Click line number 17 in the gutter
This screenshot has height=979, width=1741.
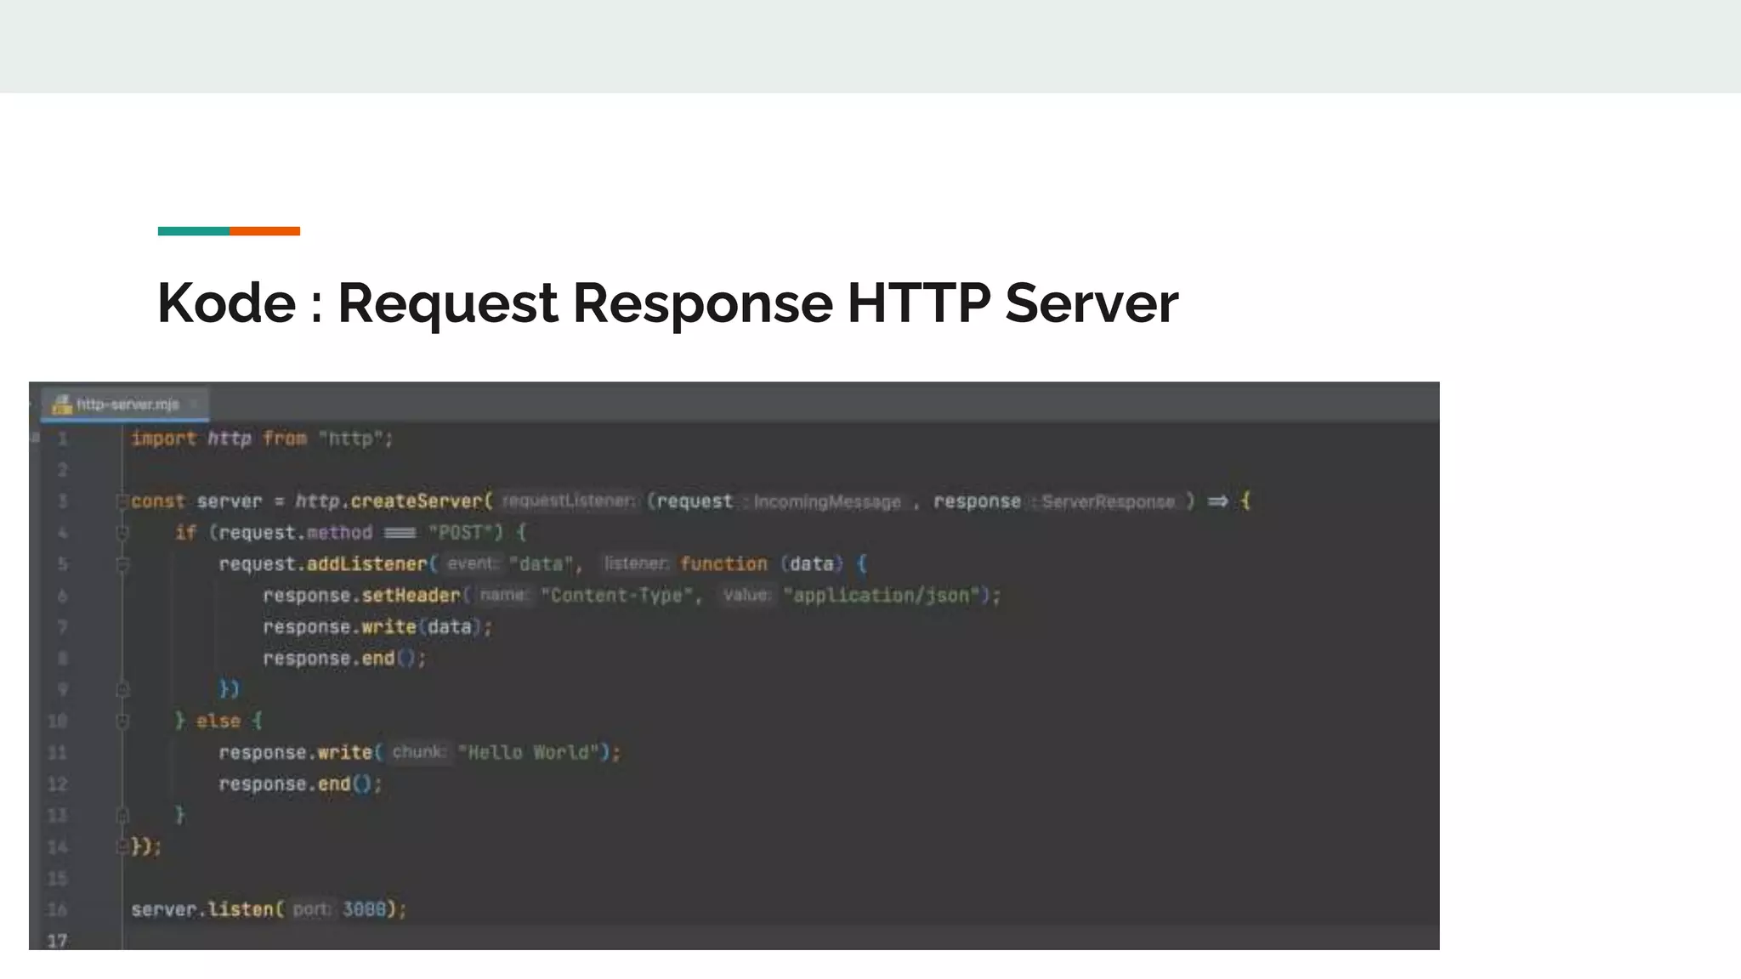point(57,941)
